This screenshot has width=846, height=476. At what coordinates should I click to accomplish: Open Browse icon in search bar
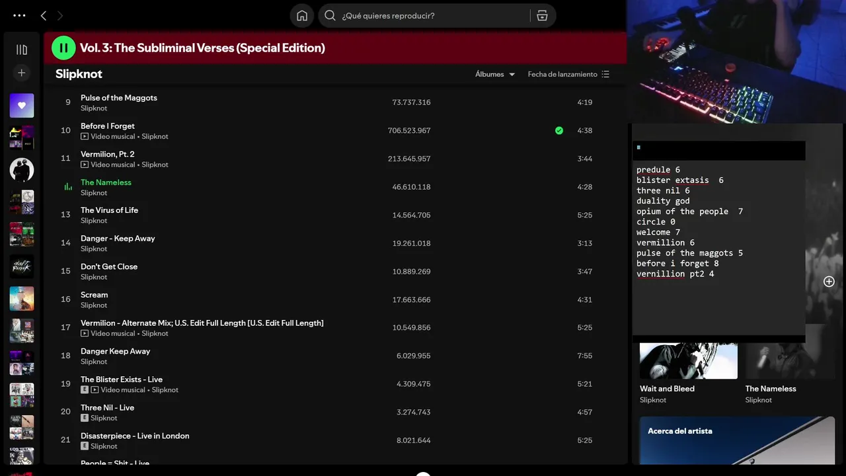pyautogui.click(x=542, y=16)
